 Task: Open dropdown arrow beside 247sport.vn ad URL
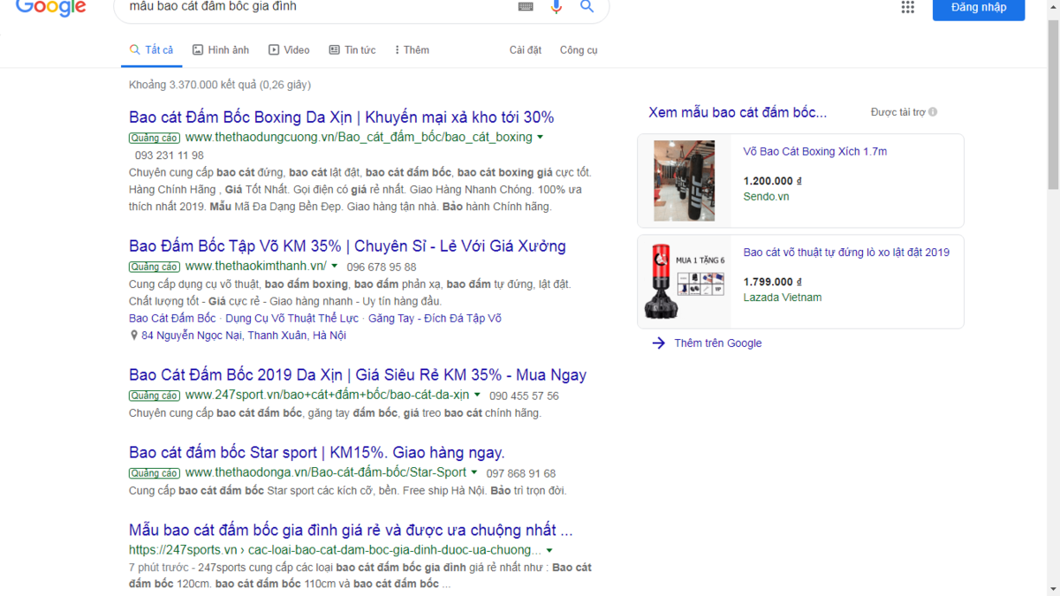[x=477, y=396]
